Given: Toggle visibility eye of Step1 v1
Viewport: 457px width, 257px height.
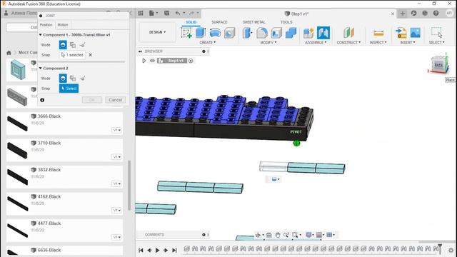Looking at the screenshot, I should tap(152, 61).
